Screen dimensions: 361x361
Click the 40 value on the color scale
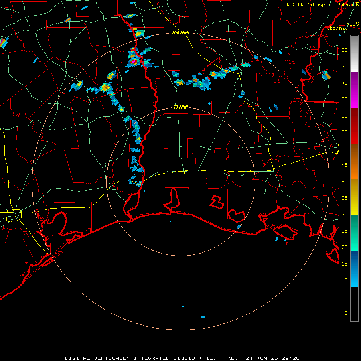point(345,182)
